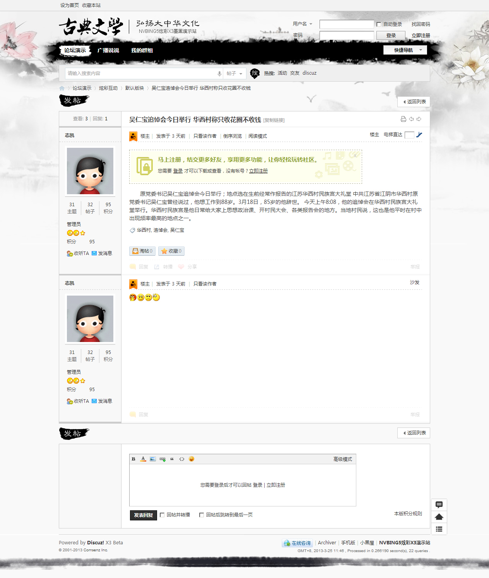Click the author icon on the second post
Image resolution: width=489 pixels, height=578 pixels.
(x=133, y=284)
